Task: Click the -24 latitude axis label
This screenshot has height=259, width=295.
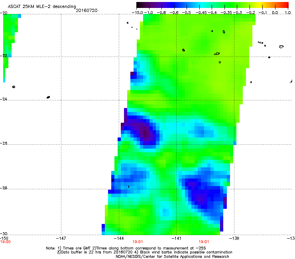Action: tap(4, 99)
